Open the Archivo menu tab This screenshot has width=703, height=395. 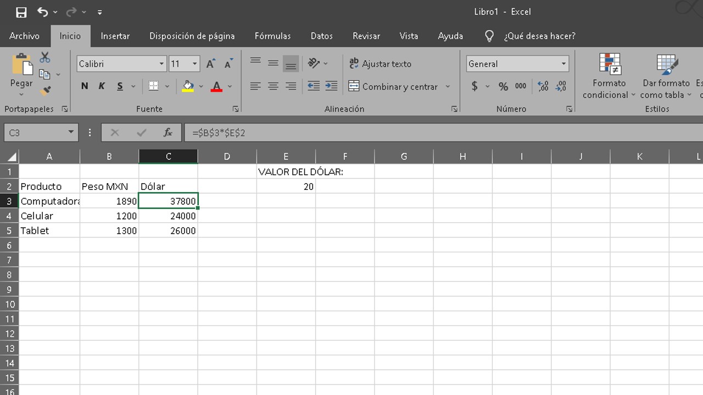[x=24, y=36]
